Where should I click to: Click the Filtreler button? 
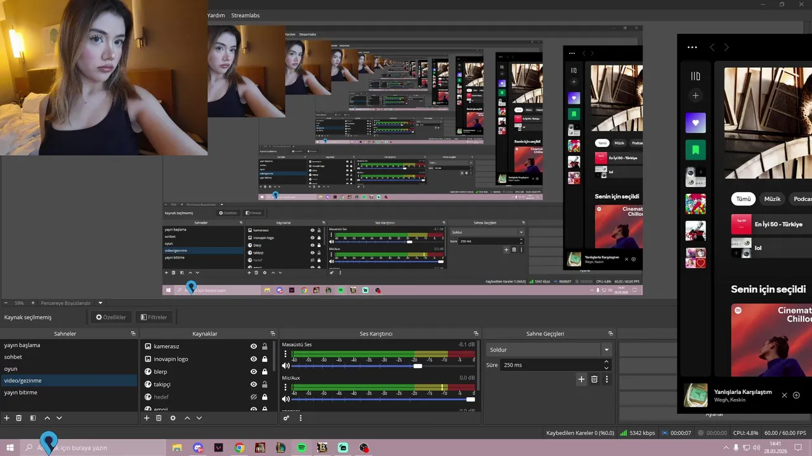tap(154, 317)
